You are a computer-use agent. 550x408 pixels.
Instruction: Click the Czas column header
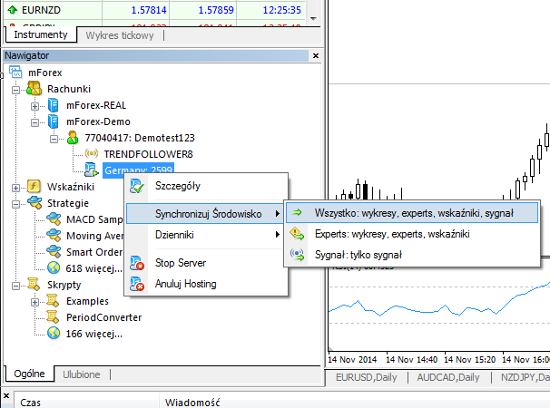pos(86,402)
